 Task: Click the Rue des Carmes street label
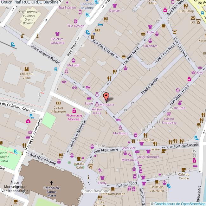[x=103, y=48]
